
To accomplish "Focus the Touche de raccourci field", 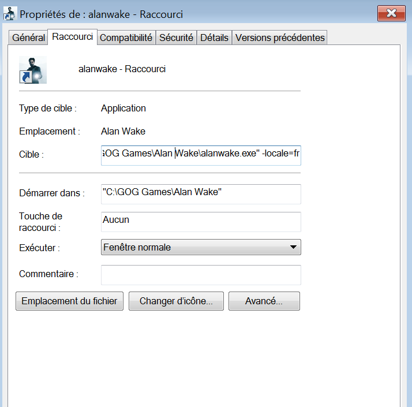I will click(201, 222).
